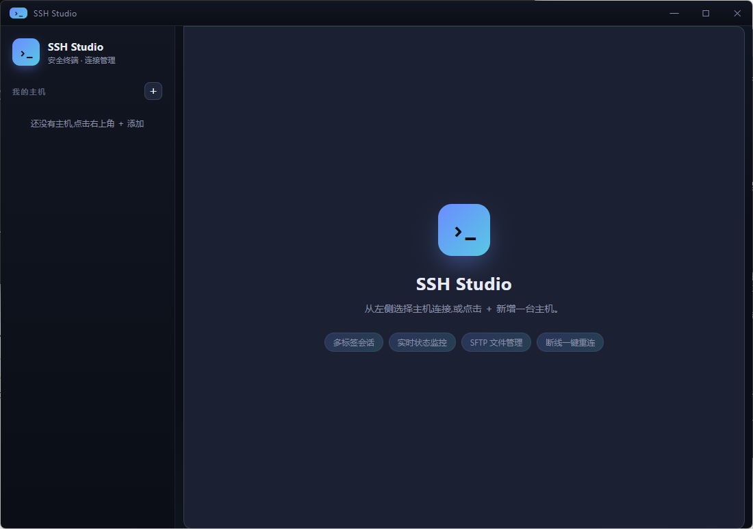Click the 安全终端 · 连接管理 subtitle
Image resolution: width=753 pixels, height=529 pixels.
coord(81,60)
